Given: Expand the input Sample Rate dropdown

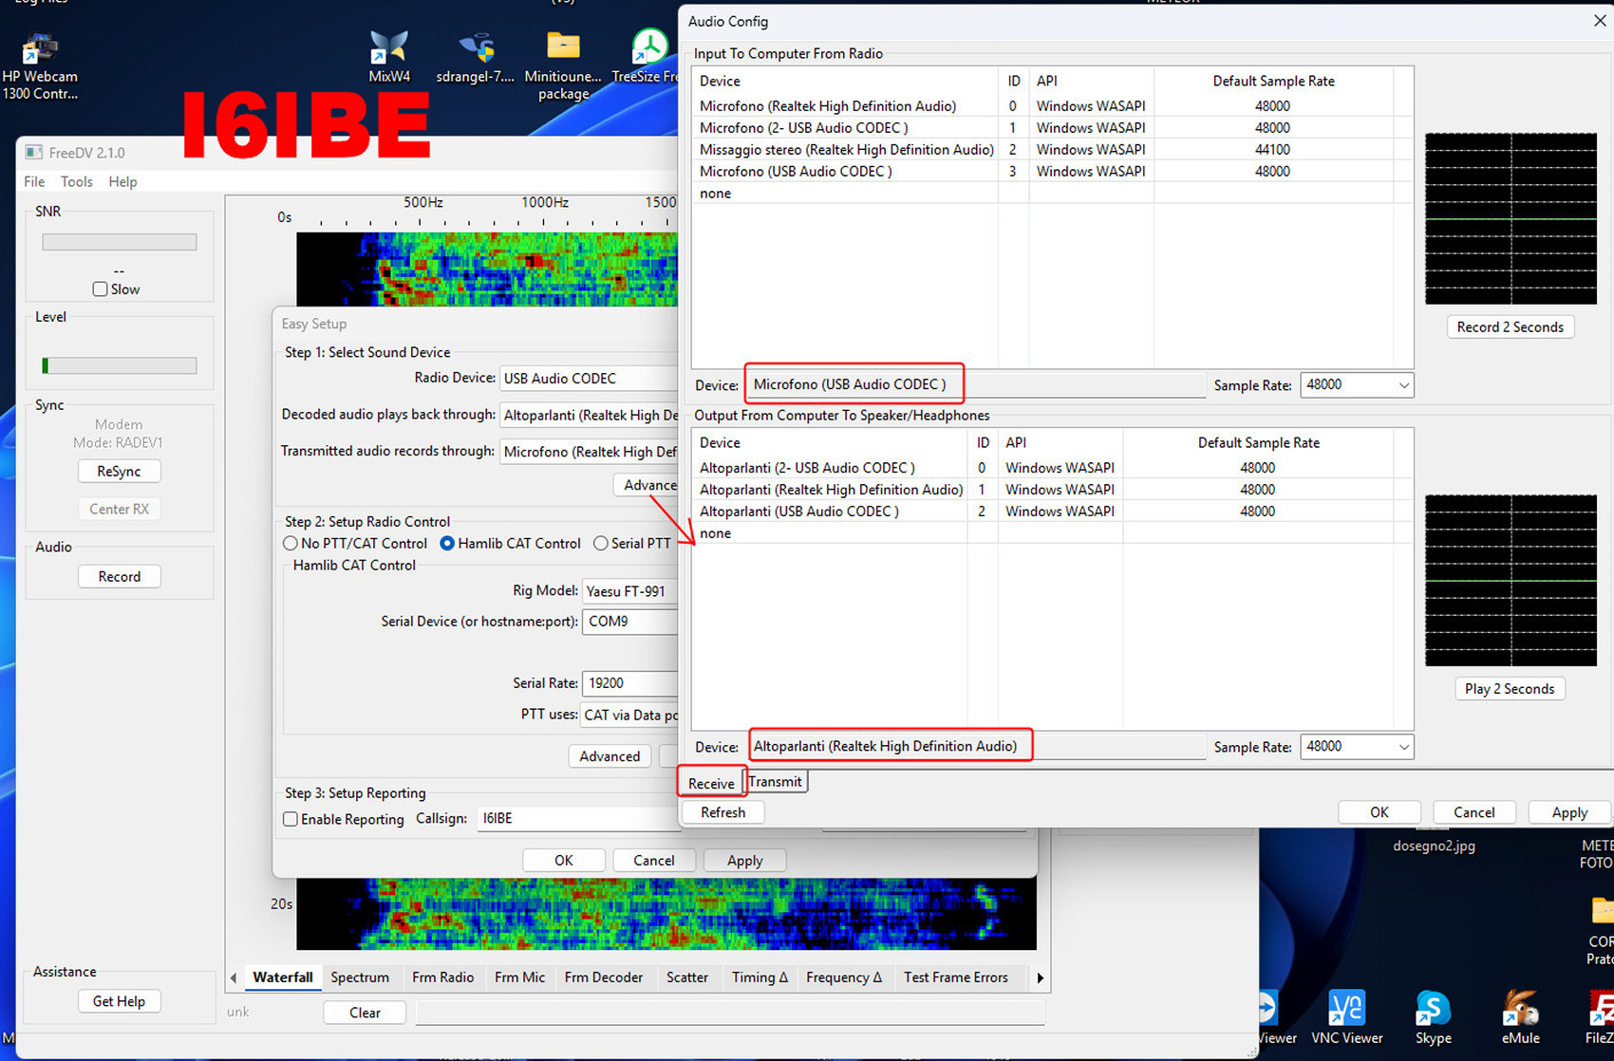Looking at the screenshot, I should click(1356, 385).
